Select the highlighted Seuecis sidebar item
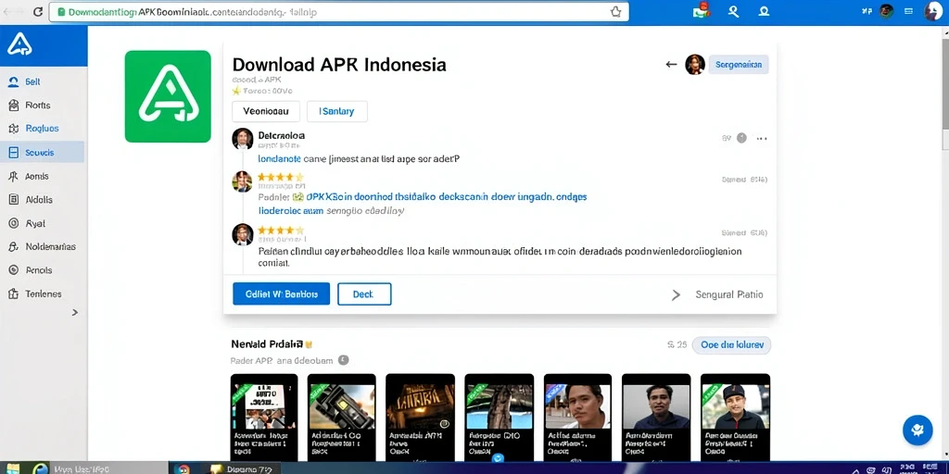 tap(43, 153)
